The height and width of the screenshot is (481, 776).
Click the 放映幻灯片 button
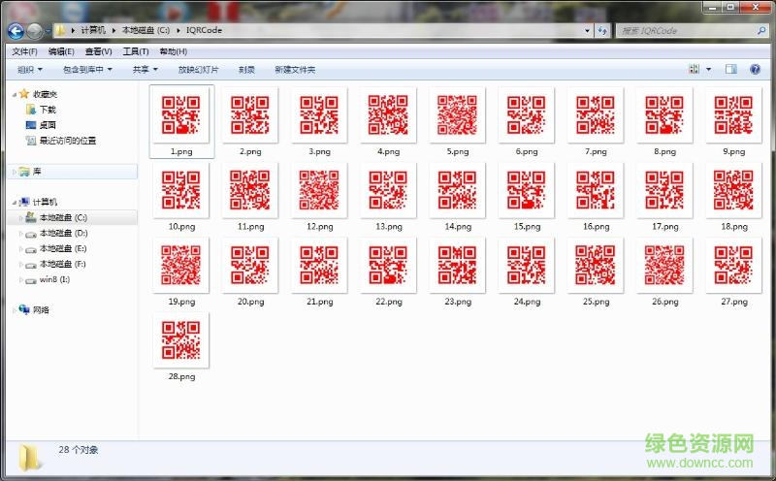click(198, 70)
